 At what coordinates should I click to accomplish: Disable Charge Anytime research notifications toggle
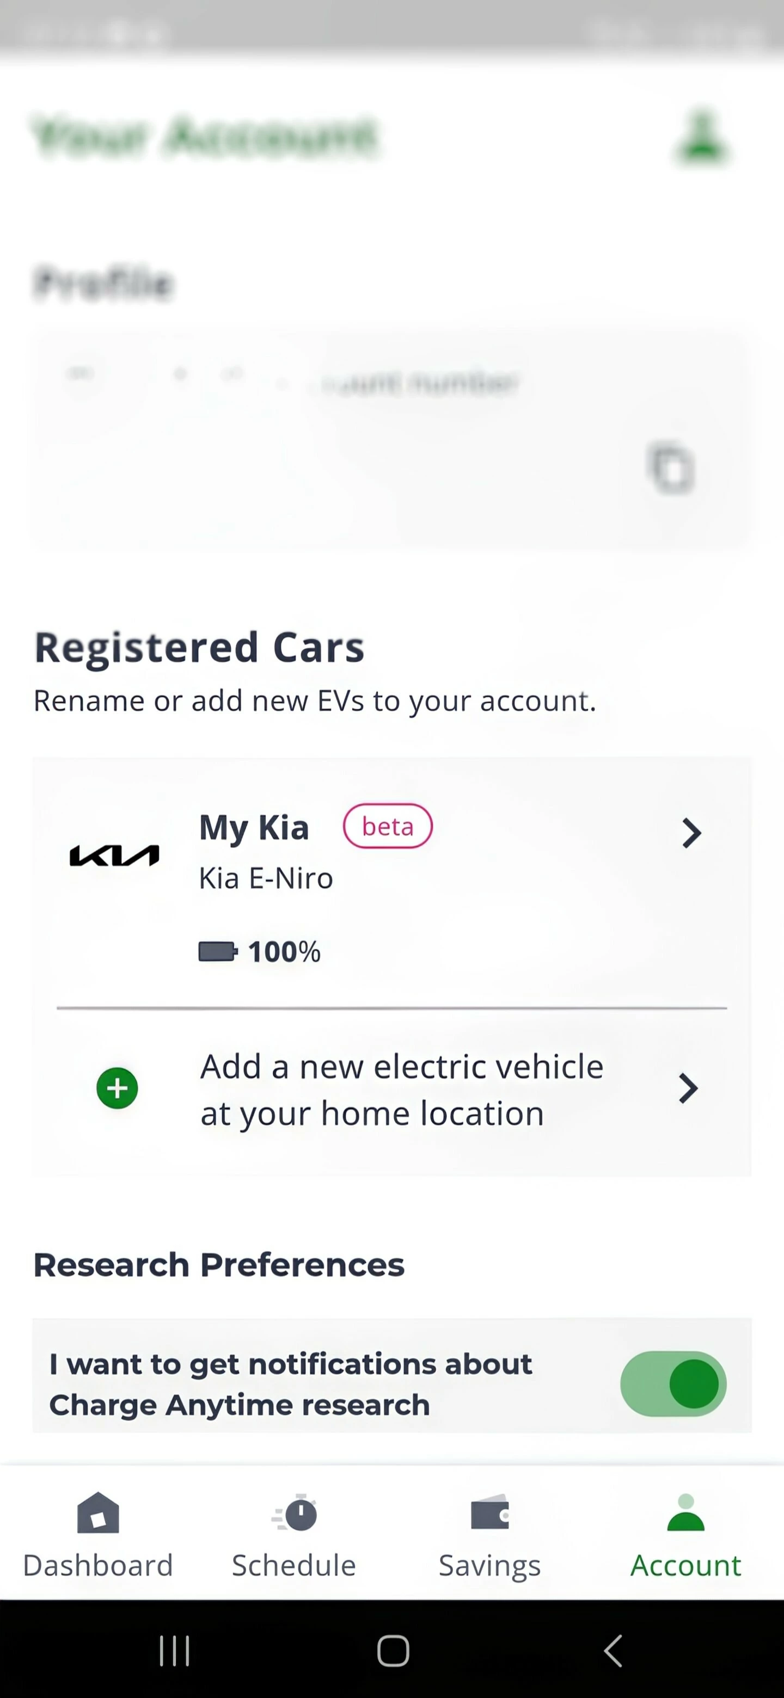(x=673, y=1383)
